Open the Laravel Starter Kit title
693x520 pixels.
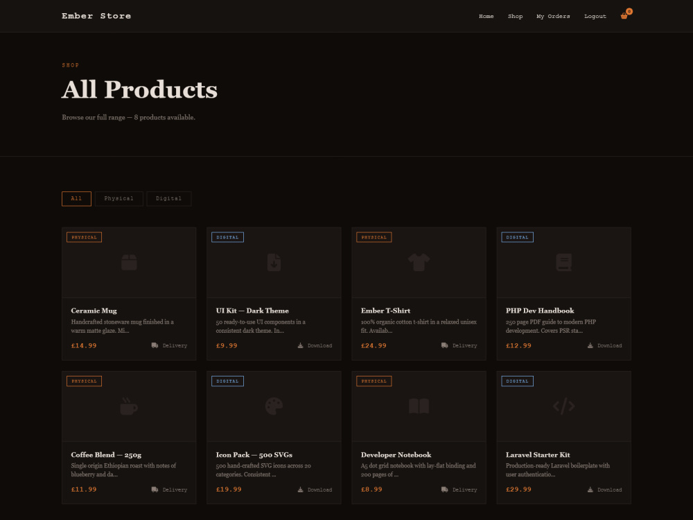(538, 455)
